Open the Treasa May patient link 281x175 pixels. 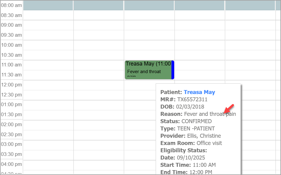[199, 92]
